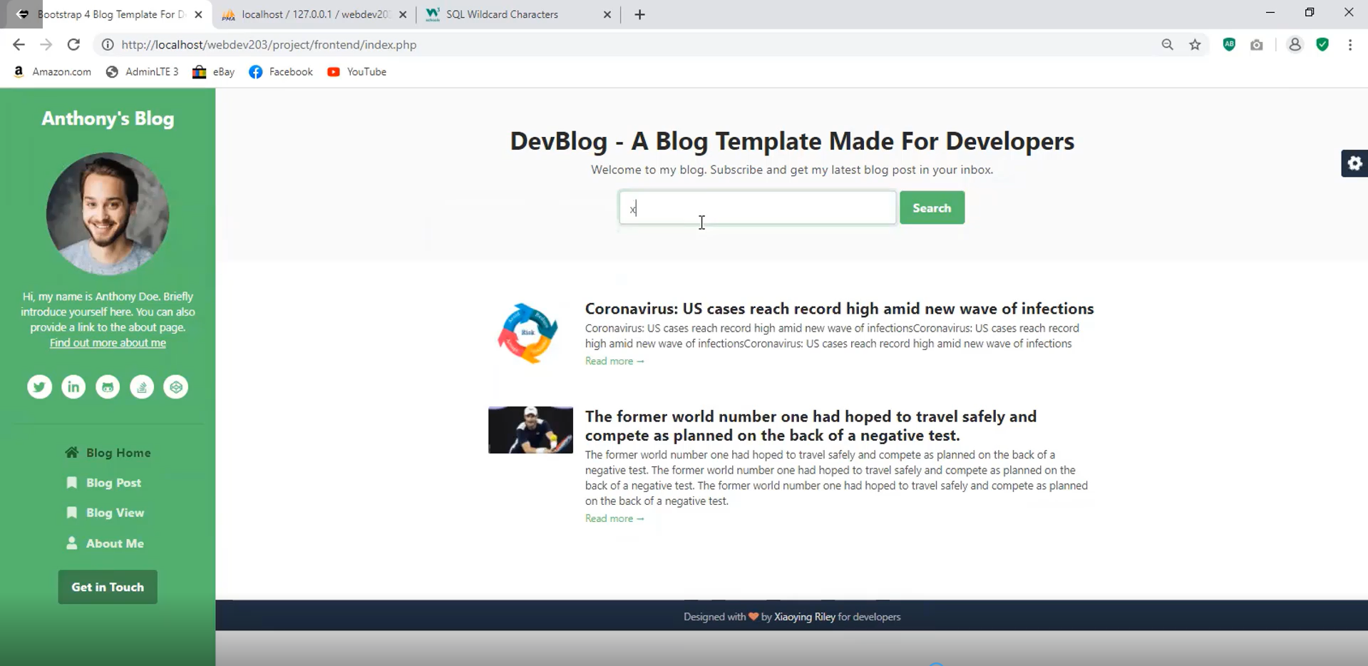This screenshot has height=666, width=1368.
Task: Toggle the AdBlock extension icon
Action: click(1228, 44)
